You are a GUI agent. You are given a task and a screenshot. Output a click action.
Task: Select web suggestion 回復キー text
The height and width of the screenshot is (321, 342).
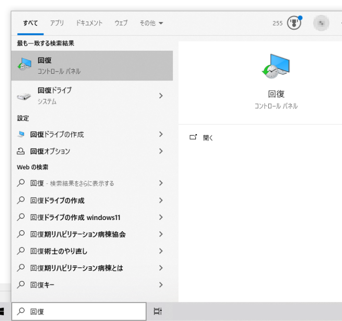(42, 285)
